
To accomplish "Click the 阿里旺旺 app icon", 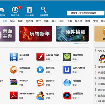I will click(67, 83).
